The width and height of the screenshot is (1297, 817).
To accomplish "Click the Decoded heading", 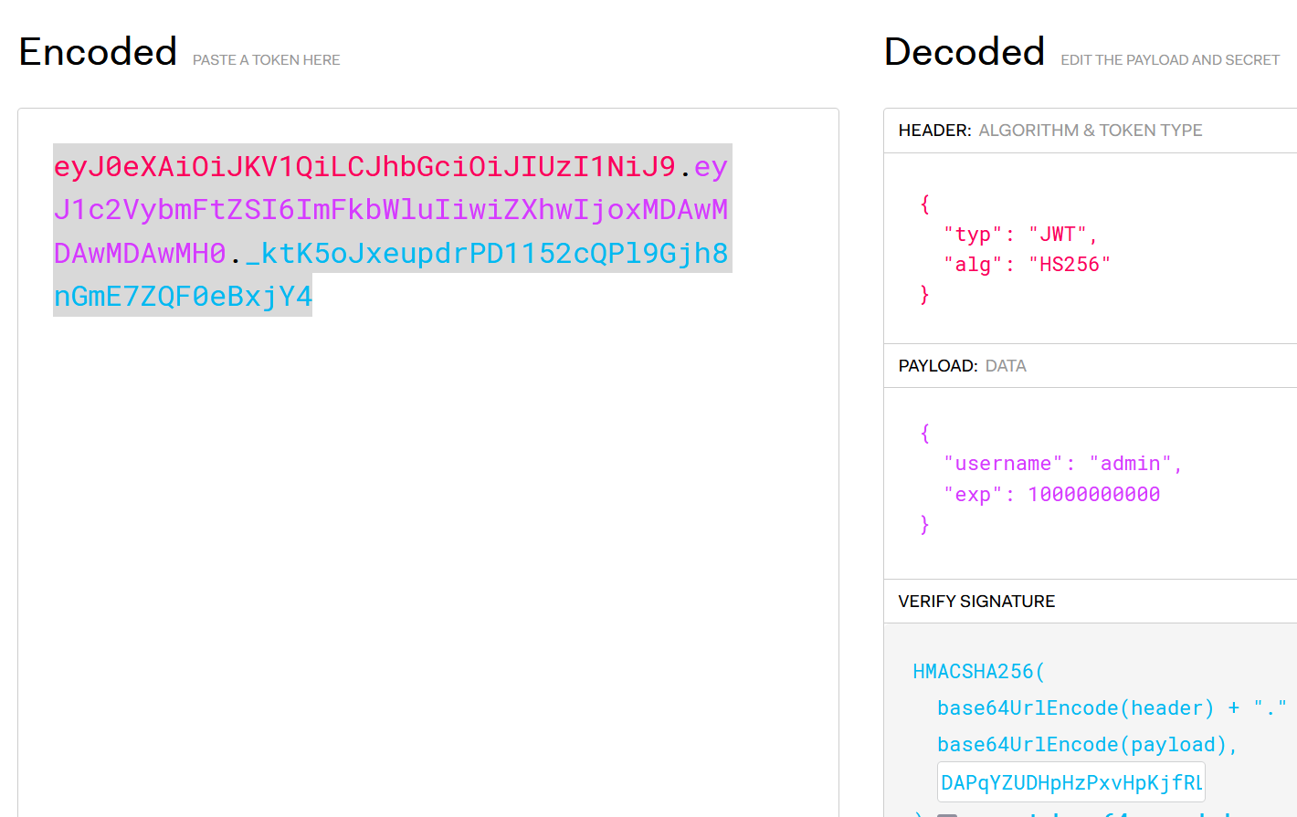I will 965,52.
